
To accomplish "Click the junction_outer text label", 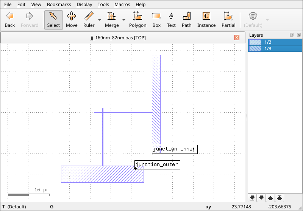I will [x=157, y=165].
